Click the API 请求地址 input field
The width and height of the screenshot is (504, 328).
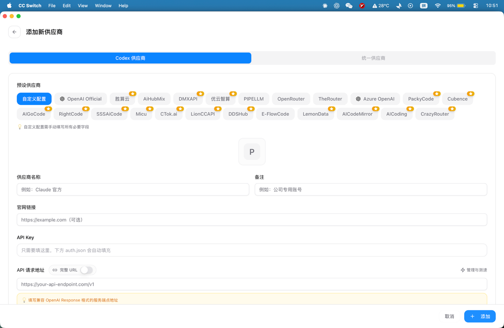pyautogui.click(x=252, y=284)
